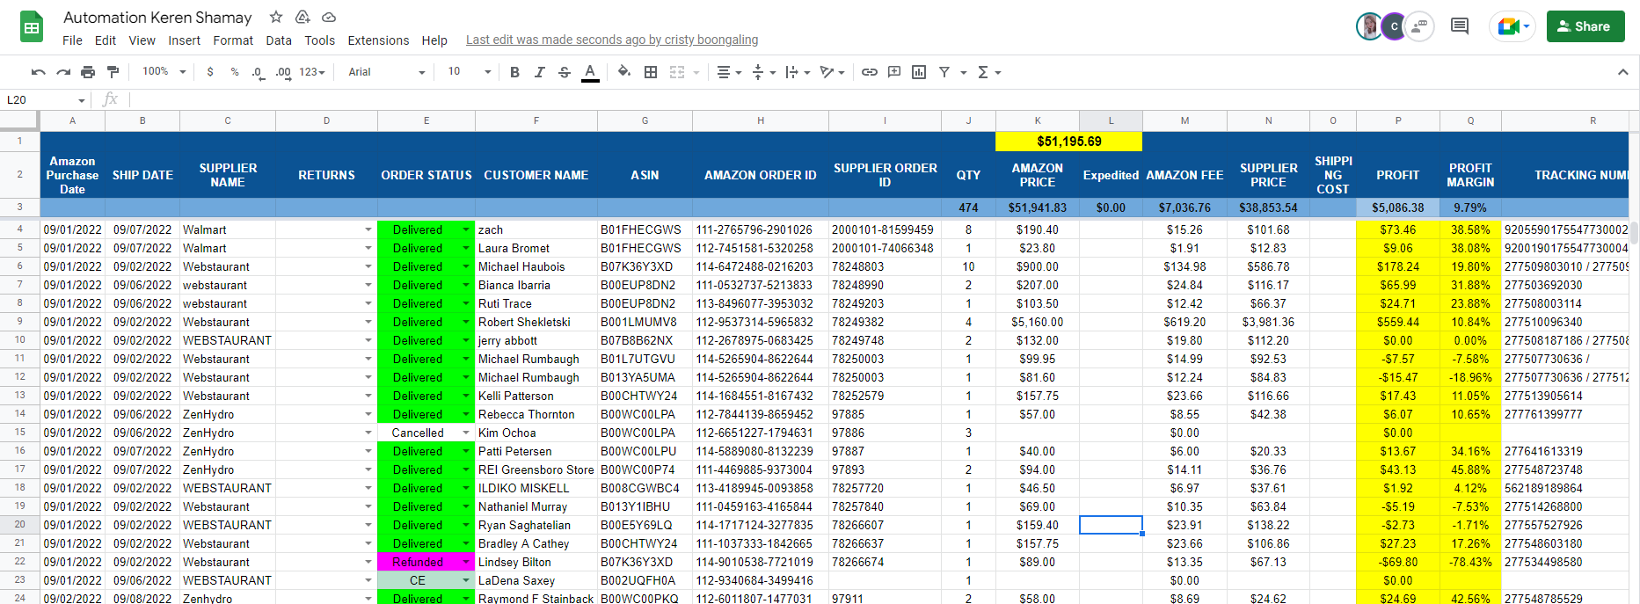Insert a link
The image size is (1640, 604).
point(869,72)
